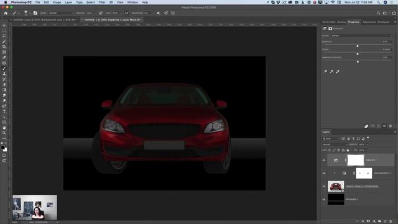The height and width of the screenshot is (224, 398).
Task: Adjust the Exposure slider handle
Action: [x=358, y=46]
